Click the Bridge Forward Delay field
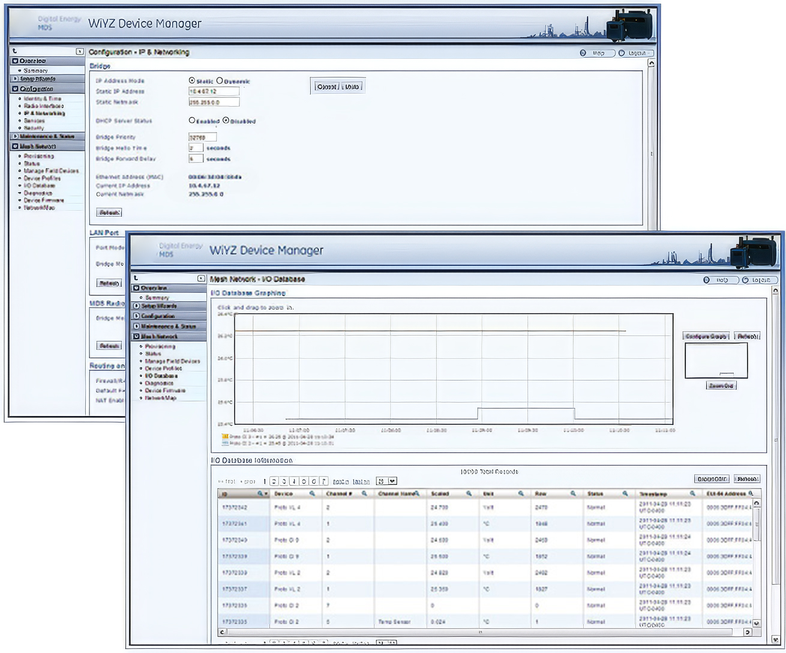Viewport: 786px width, 653px height. click(x=196, y=158)
